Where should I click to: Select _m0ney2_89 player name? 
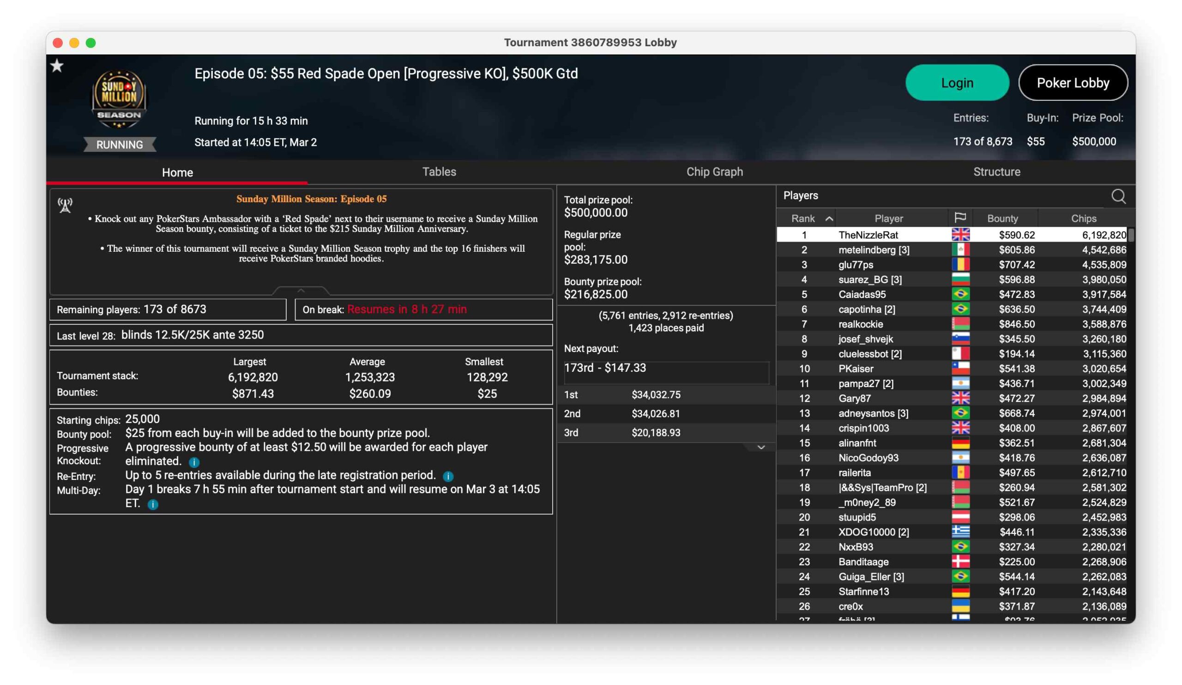pos(867,503)
